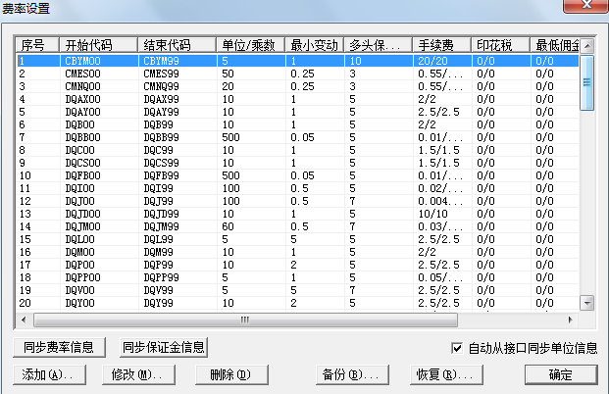
Task: Sort by the 手续费 column header
Action: click(442, 45)
